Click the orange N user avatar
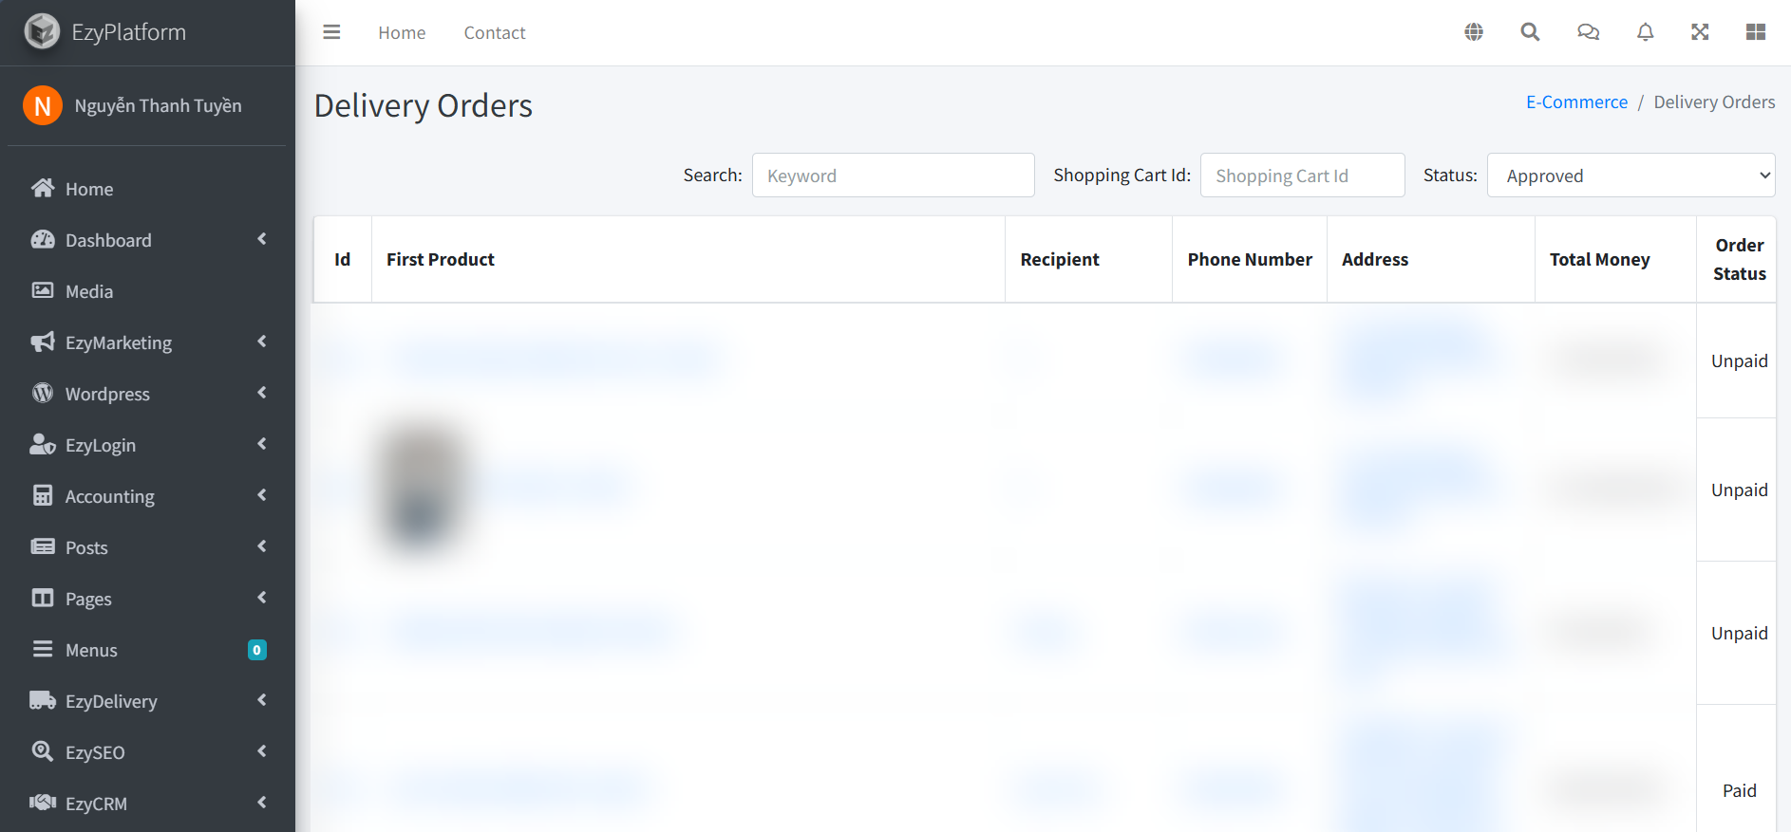Screen dimensions: 1791x832 coord(43,105)
